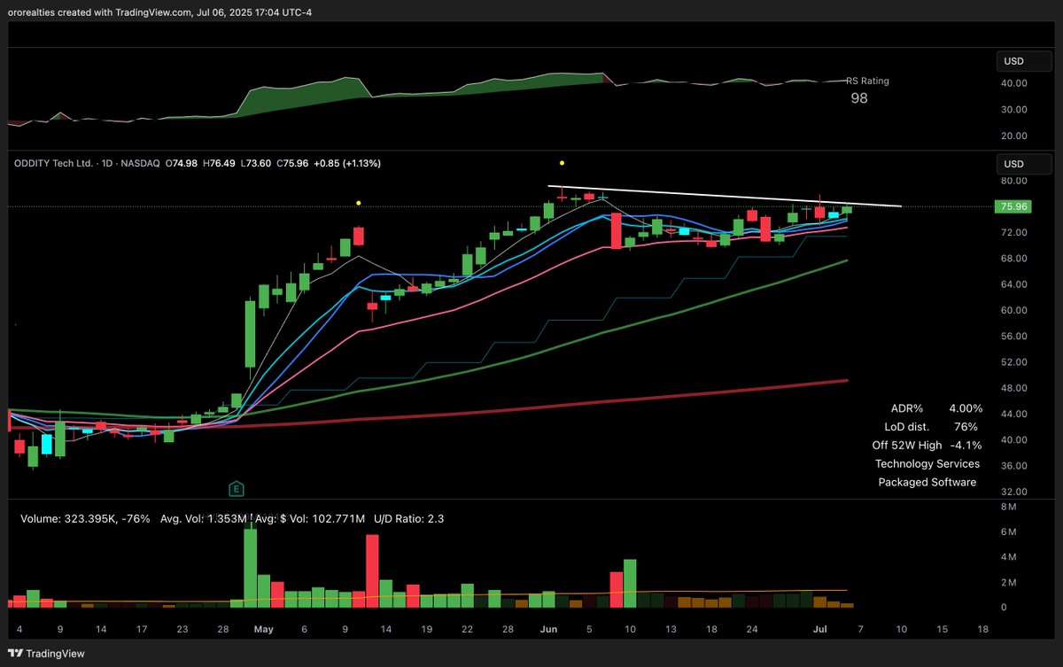Click the ODDITY Tech Ltd. symbol title
Screen dimensions: 1063x667
coord(54,163)
